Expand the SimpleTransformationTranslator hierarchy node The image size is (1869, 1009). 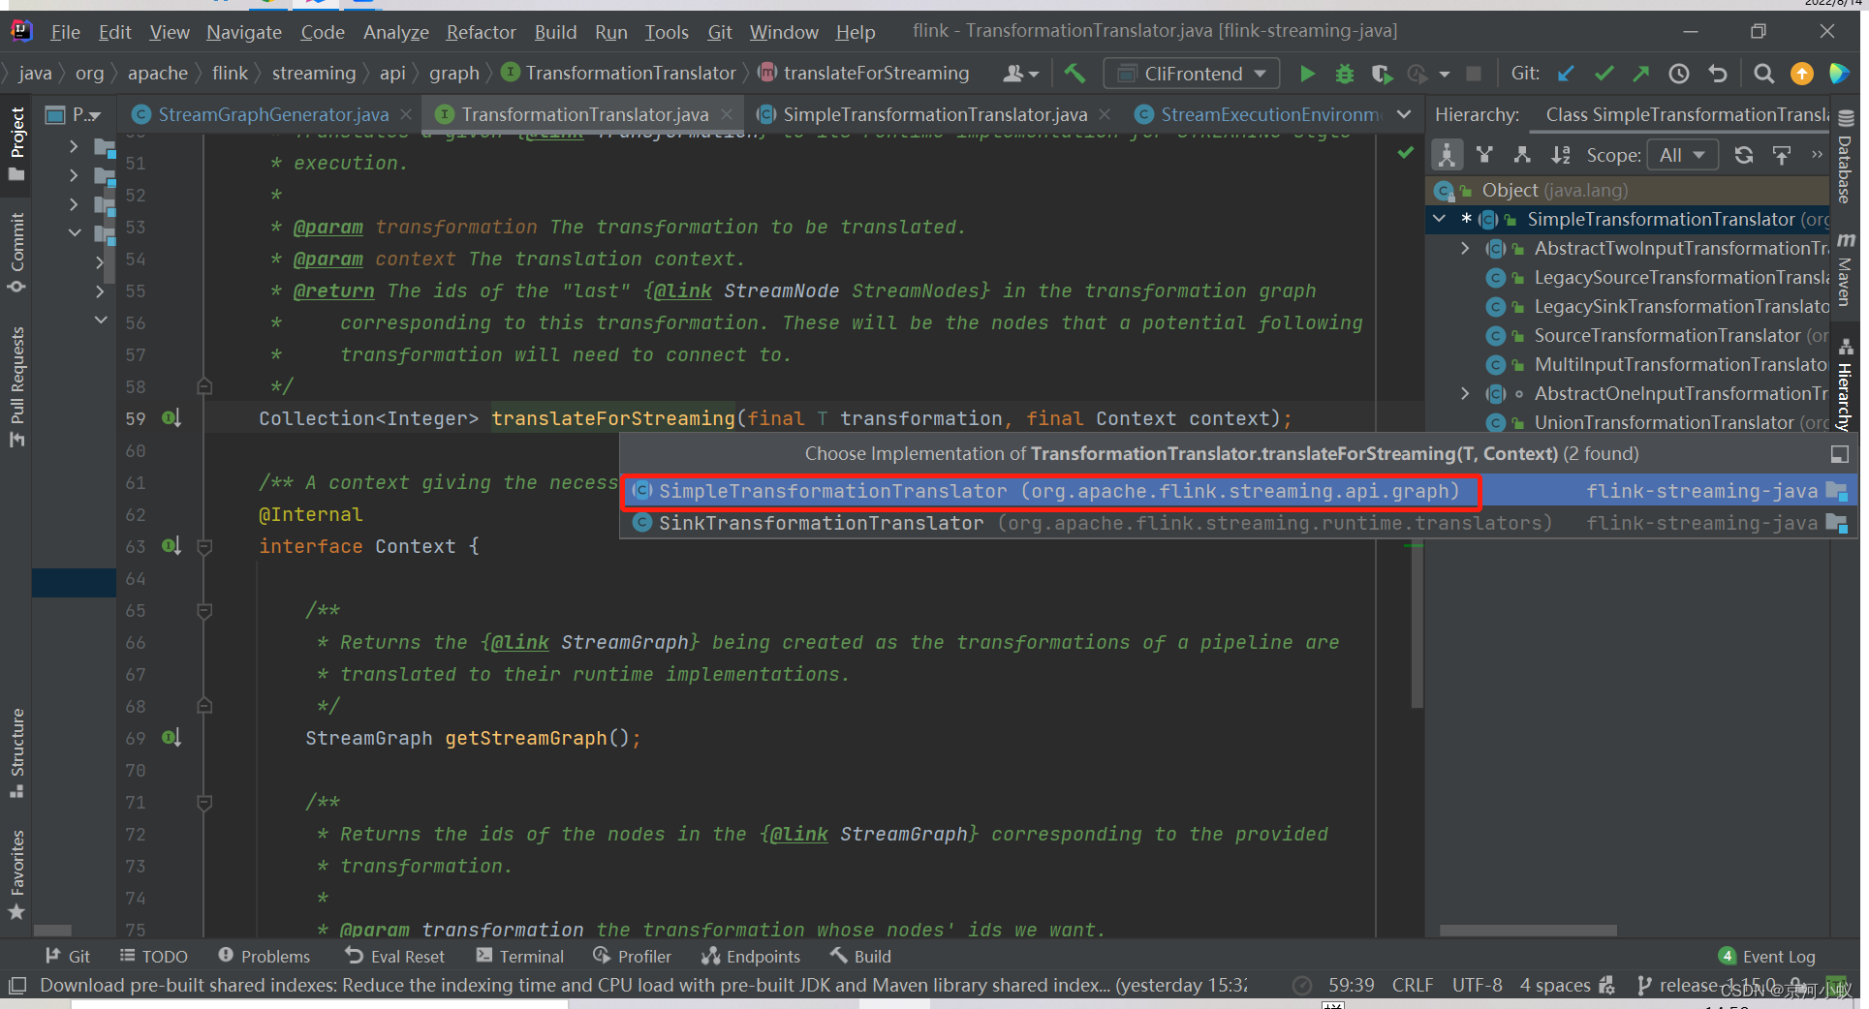pyautogui.click(x=1439, y=219)
